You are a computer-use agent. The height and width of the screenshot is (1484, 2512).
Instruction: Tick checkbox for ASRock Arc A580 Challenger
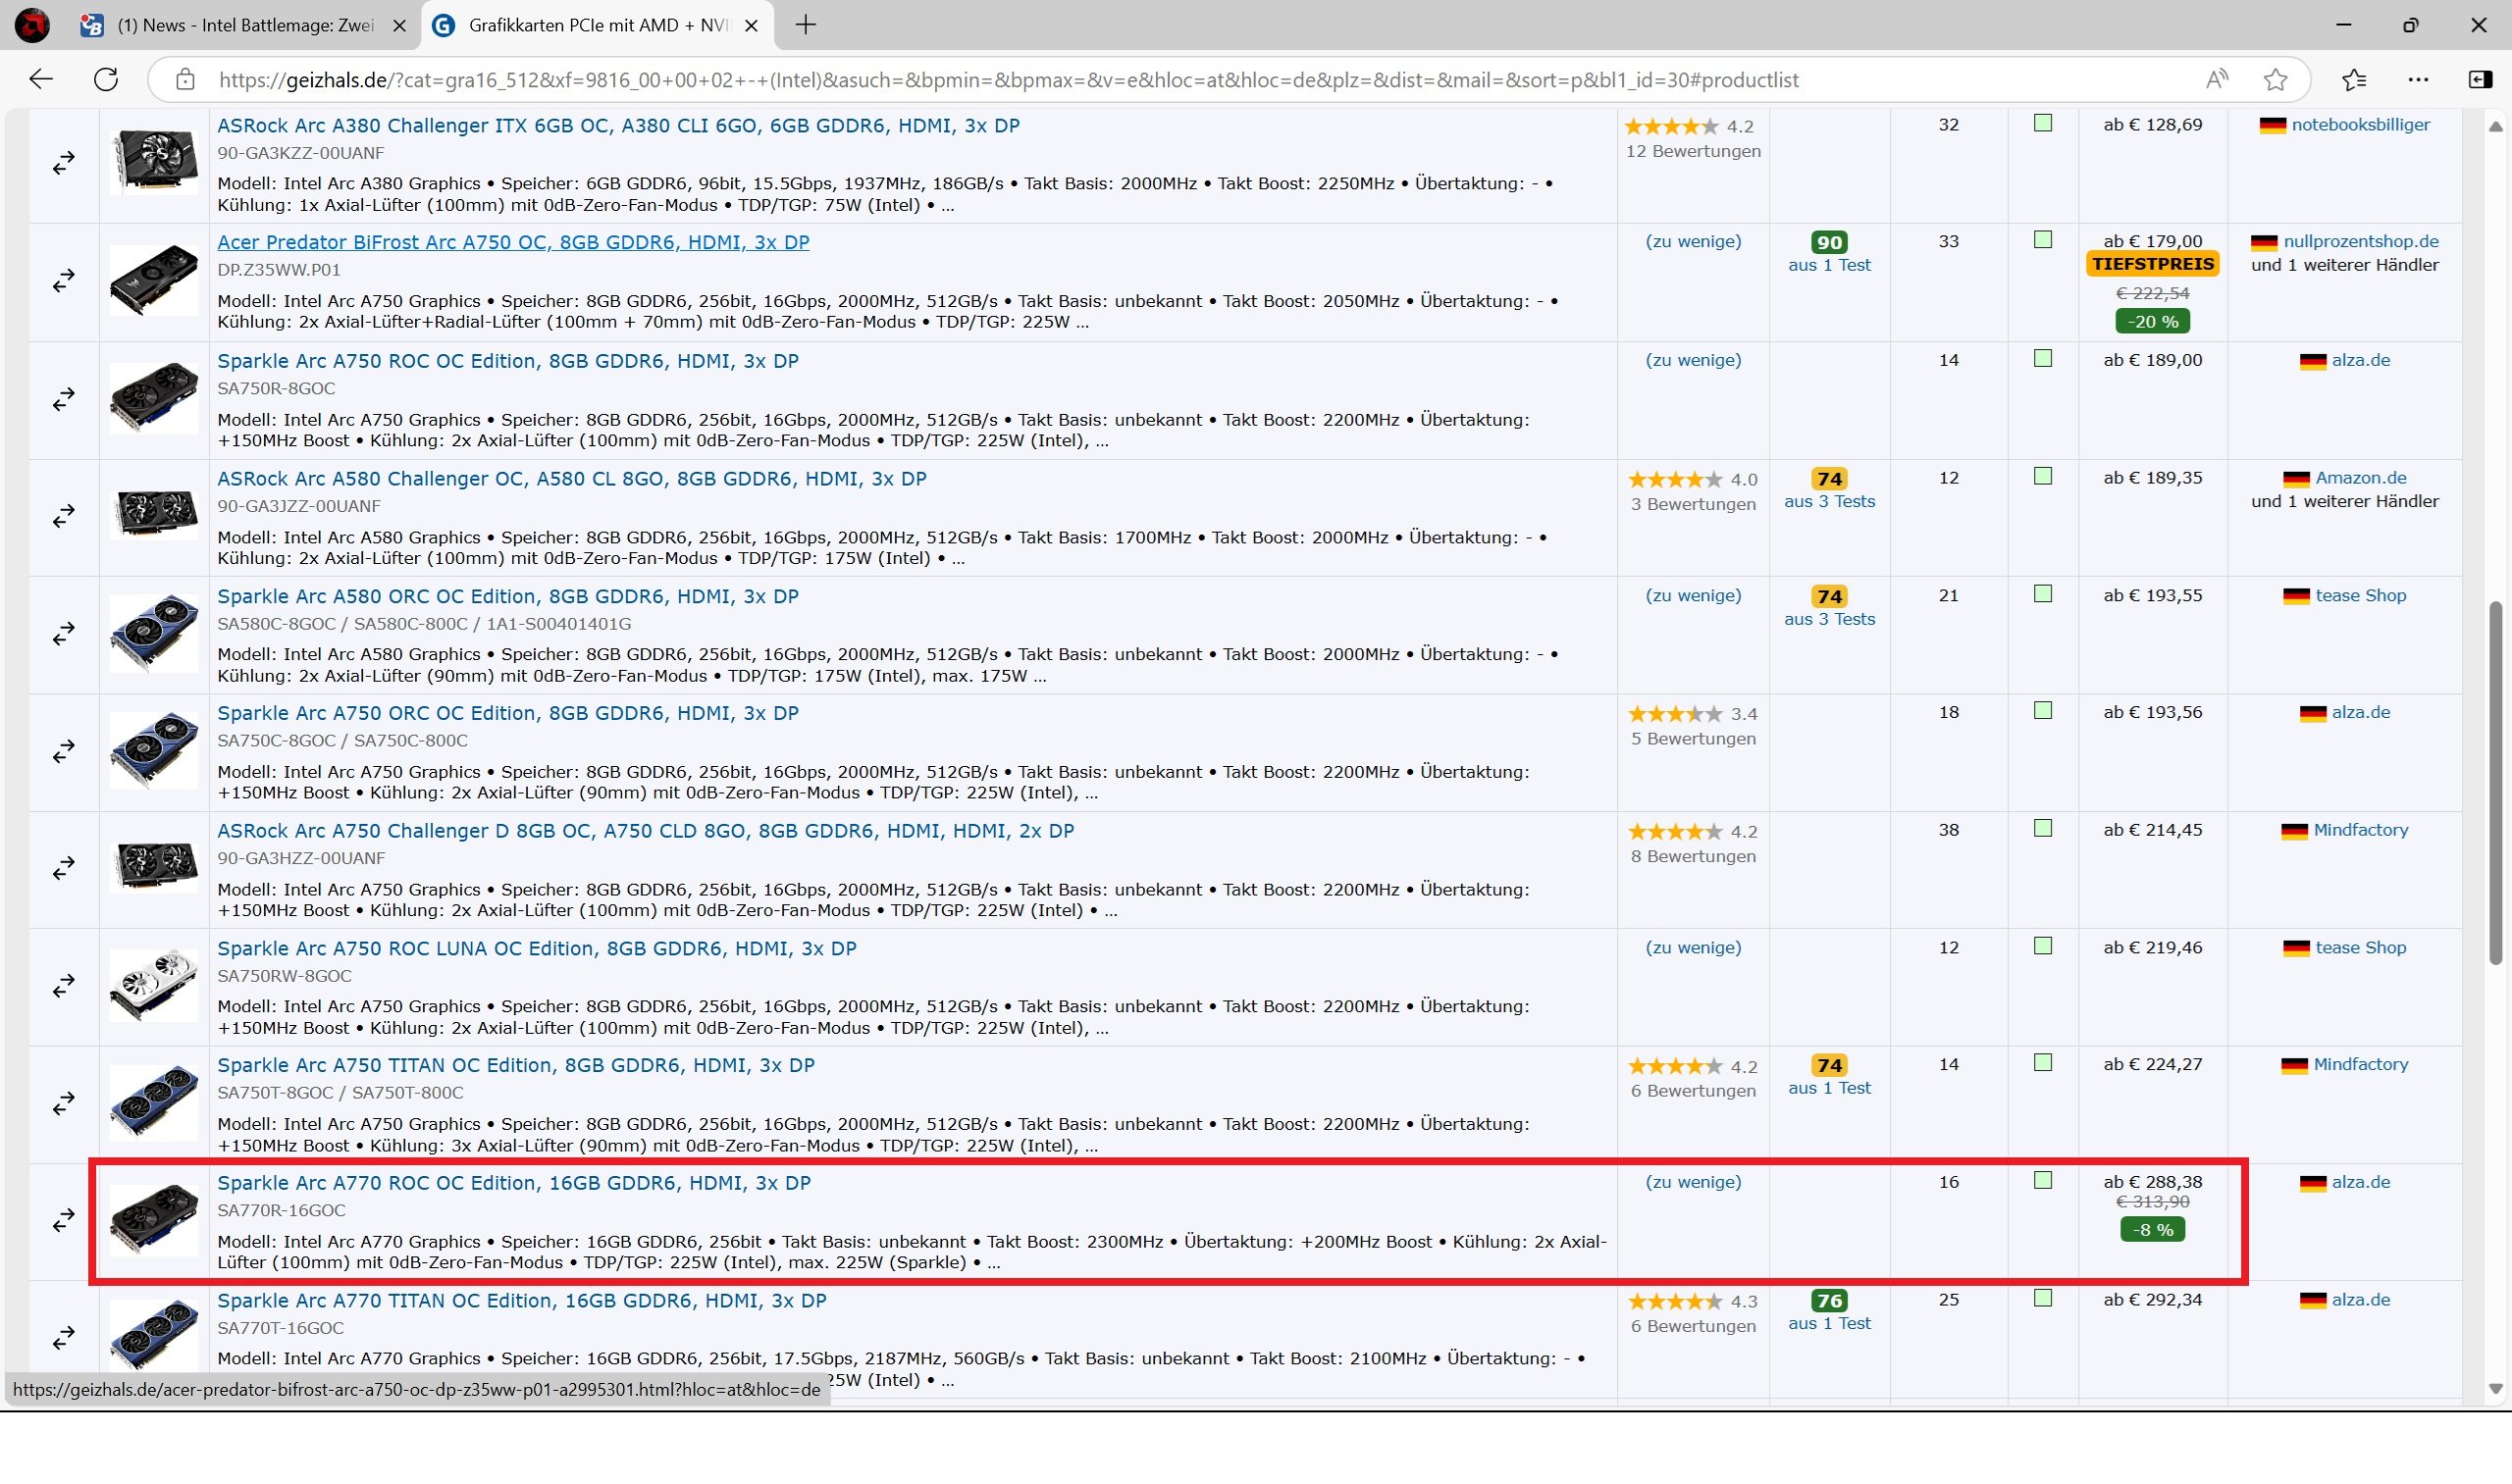point(2043,477)
